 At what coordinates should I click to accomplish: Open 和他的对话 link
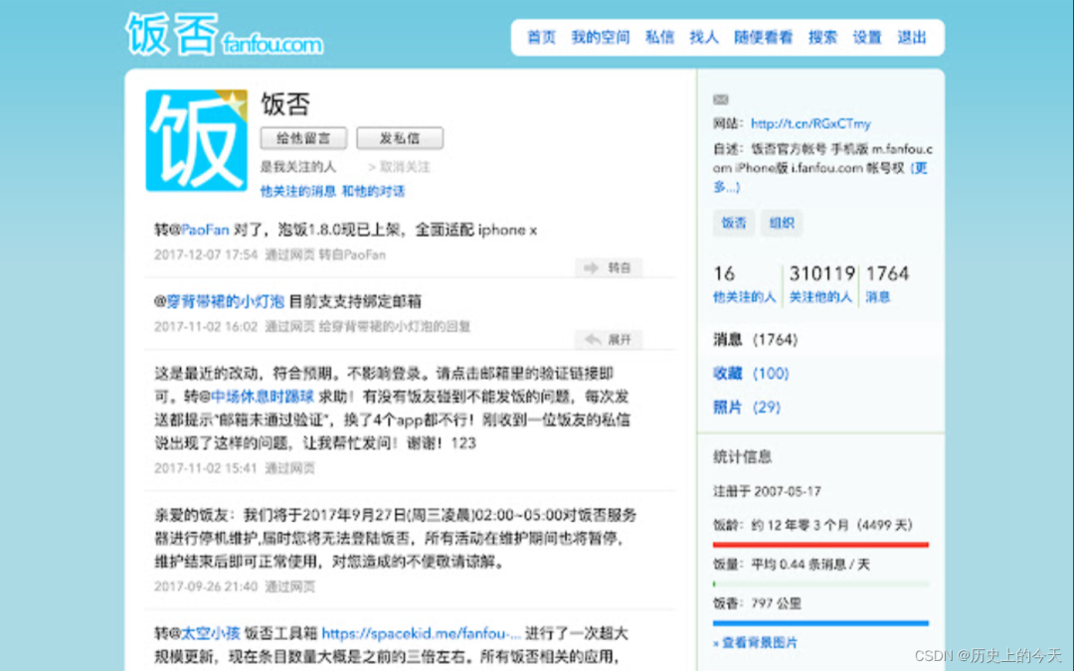tap(373, 191)
